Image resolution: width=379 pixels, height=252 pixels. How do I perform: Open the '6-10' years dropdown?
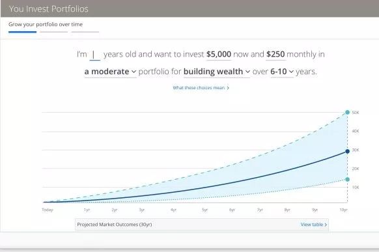click(282, 72)
